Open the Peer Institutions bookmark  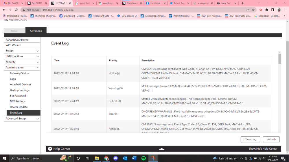182,16
